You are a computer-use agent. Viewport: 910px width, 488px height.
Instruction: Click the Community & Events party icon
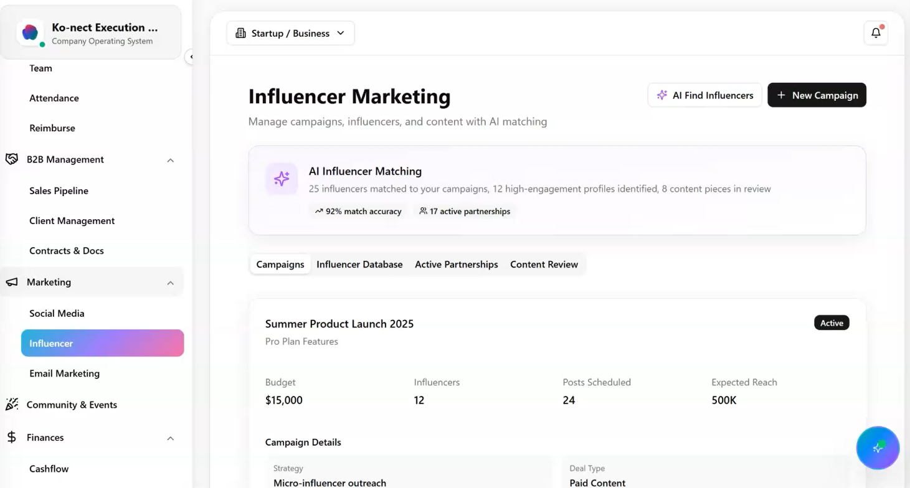point(12,405)
